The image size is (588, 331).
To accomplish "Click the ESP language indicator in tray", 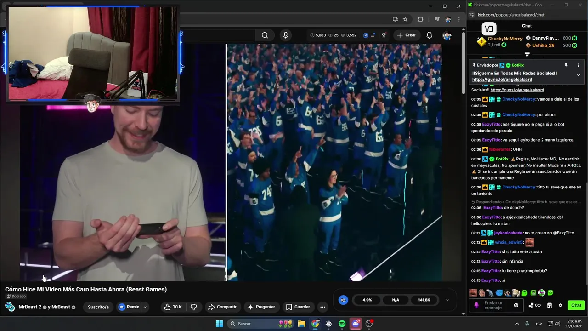I will pyautogui.click(x=538, y=324).
